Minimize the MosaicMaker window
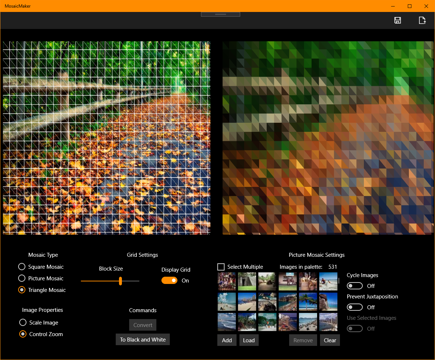This screenshot has width=435, height=360. click(393, 6)
